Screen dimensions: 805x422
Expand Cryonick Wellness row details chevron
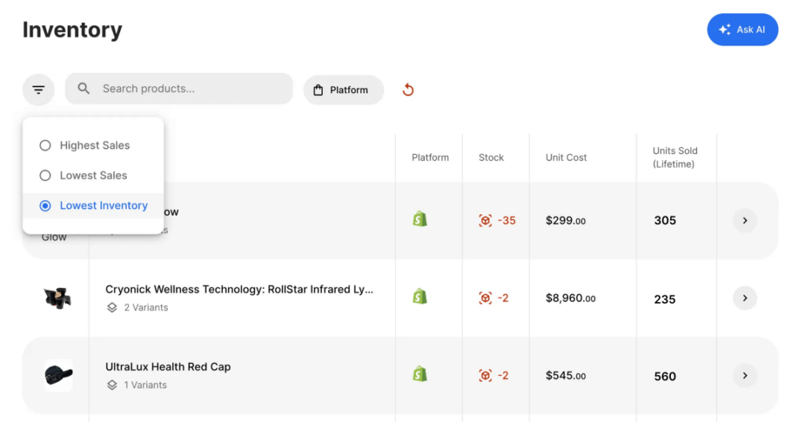[x=745, y=298]
